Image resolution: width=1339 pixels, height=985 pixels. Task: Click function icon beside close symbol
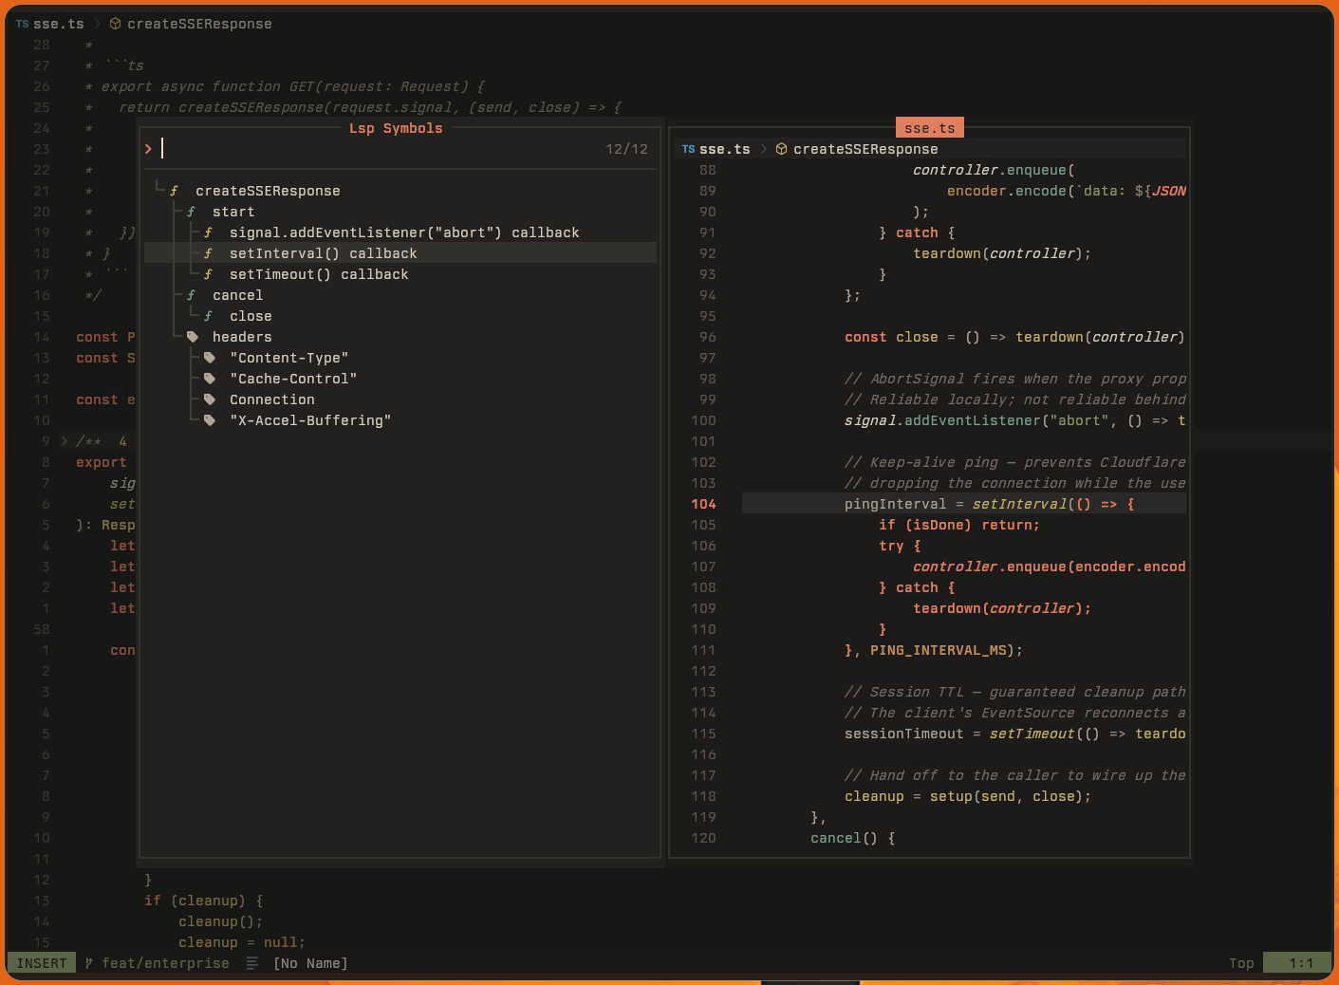pyautogui.click(x=208, y=316)
